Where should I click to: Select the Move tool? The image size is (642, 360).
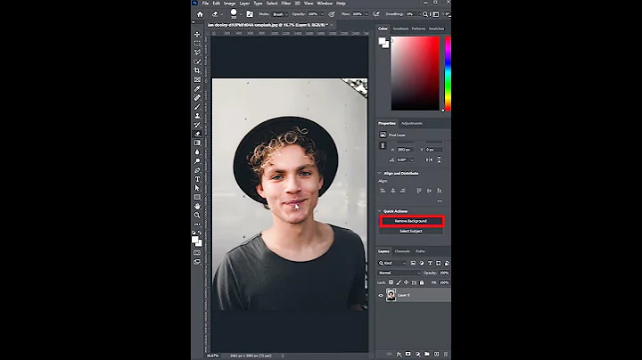click(197, 35)
